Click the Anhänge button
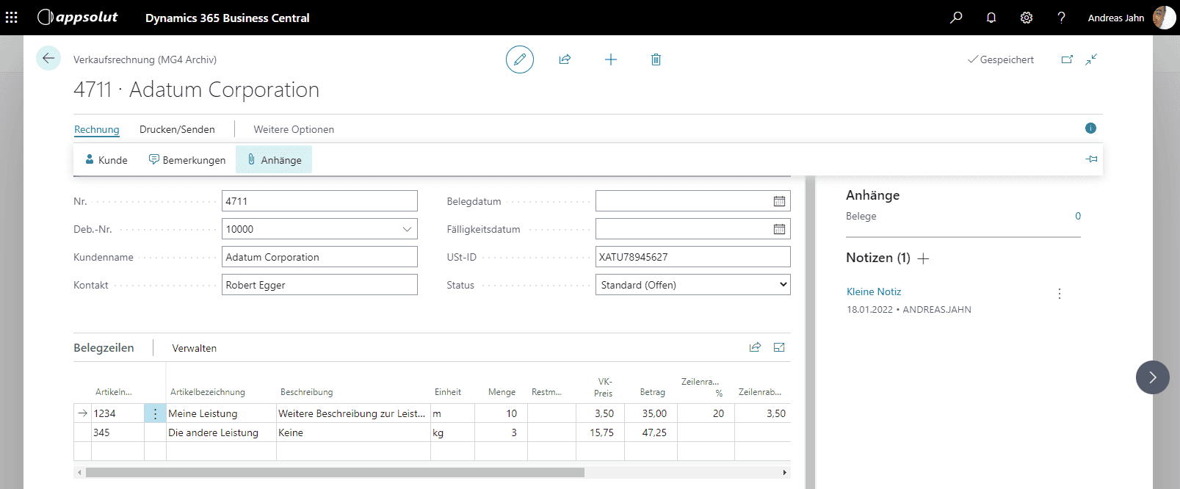Viewport: 1180px width, 489px height. [274, 160]
